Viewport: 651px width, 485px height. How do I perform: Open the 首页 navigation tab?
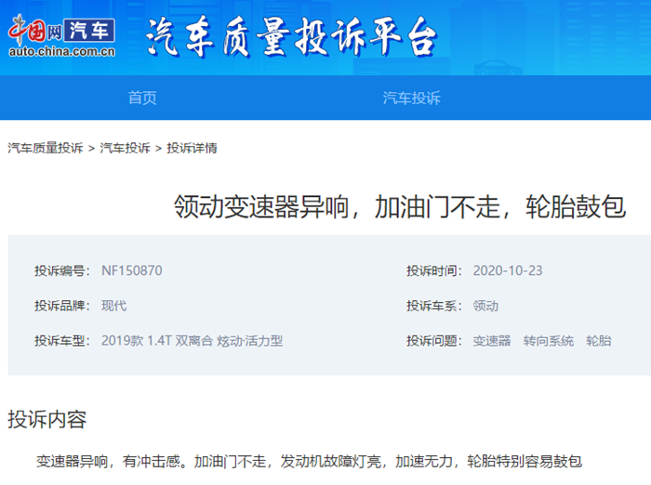pyautogui.click(x=142, y=98)
